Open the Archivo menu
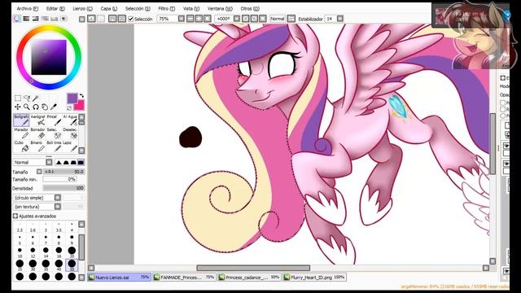The height and width of the screenshot is (293, 521). tap(27, 8)
